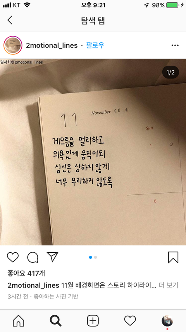This screenshot has height=332, width=186.
Task: Create new post with plus icon
Action: pyautogui.click(x=93, y=321)
